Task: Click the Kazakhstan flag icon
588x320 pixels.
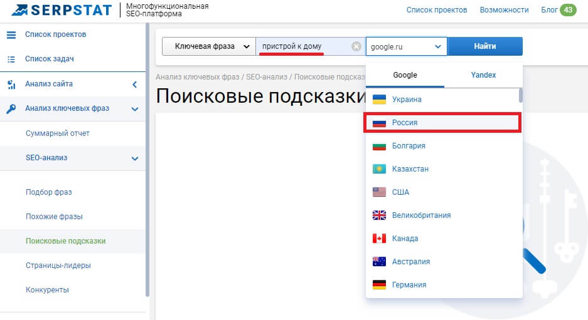Action: 379,169
